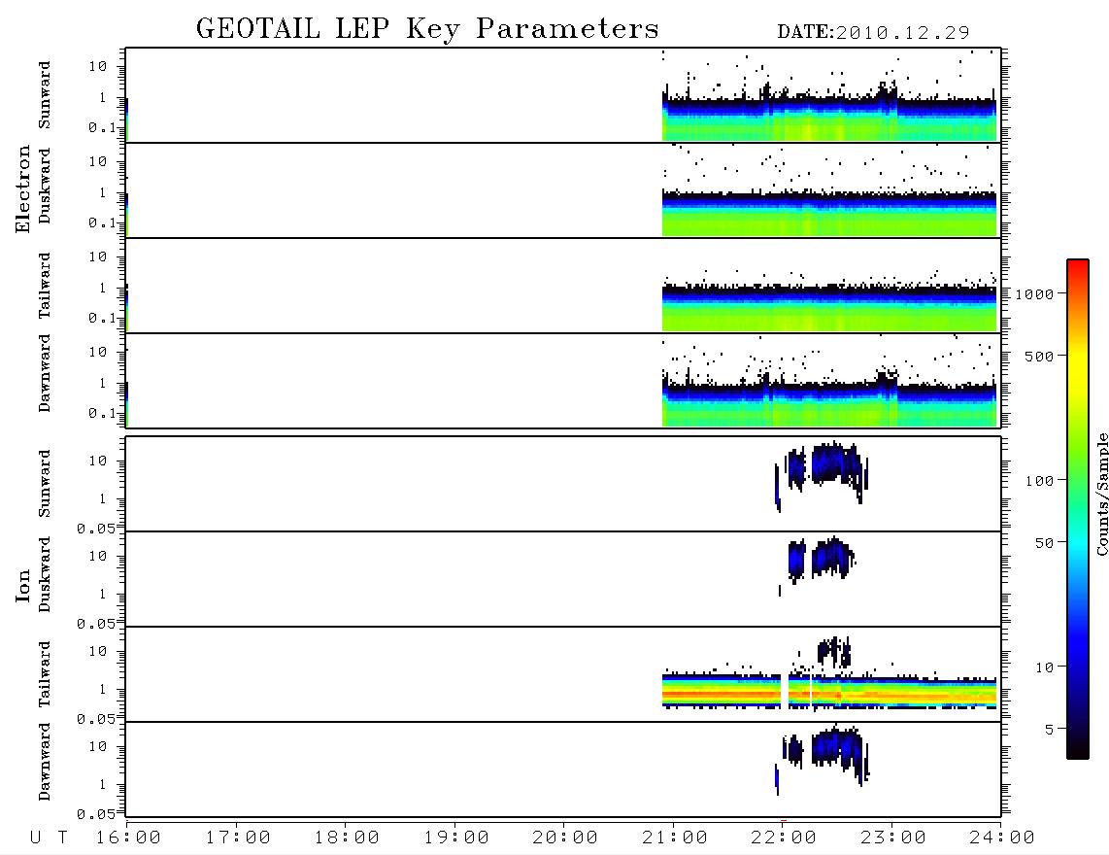Click the "100" colorbar tick label
The image size is (1109, 855).
tap(1039, 481)
